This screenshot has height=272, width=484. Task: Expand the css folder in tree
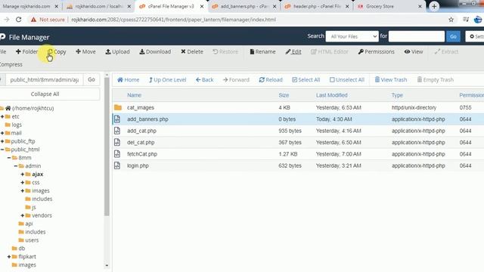click(x=23, y=183)
